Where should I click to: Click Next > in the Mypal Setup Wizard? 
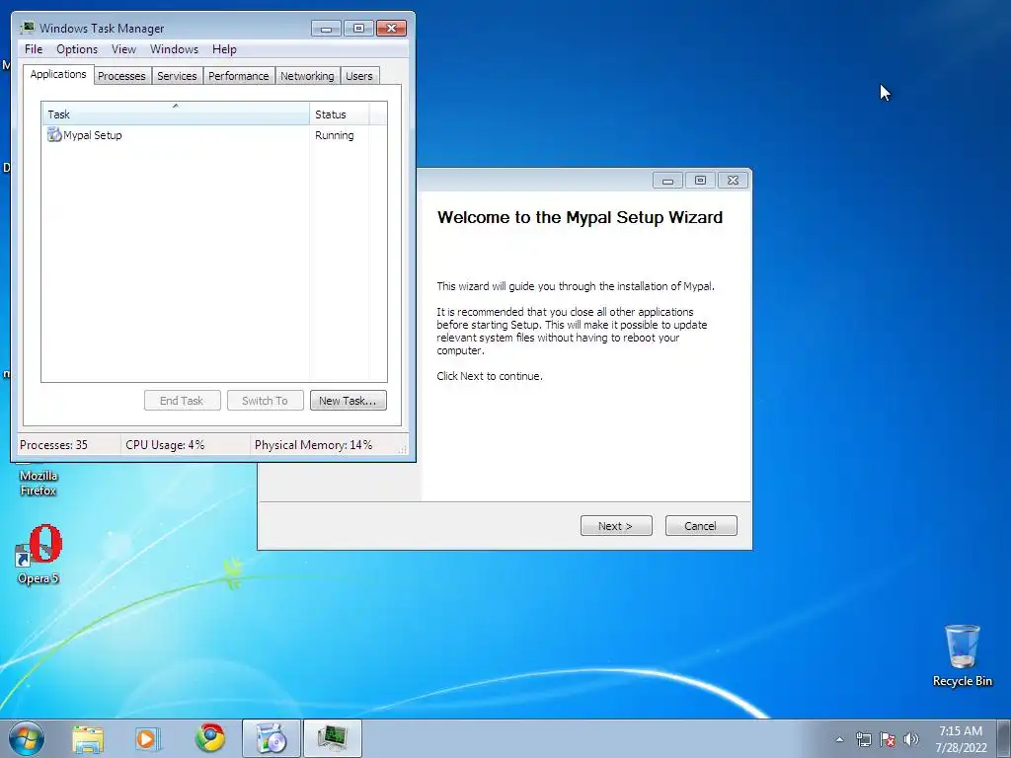point(616,526)
